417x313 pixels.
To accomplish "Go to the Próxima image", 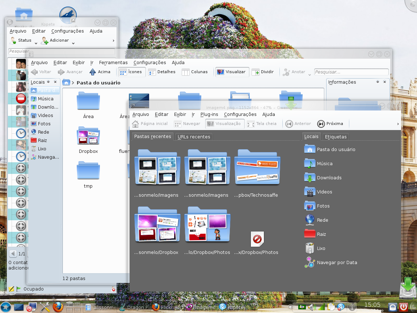I will [330, 124].
